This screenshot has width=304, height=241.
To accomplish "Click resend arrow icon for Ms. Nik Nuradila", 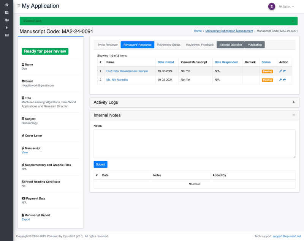I will pyautogui.click(x=284, y=80).
